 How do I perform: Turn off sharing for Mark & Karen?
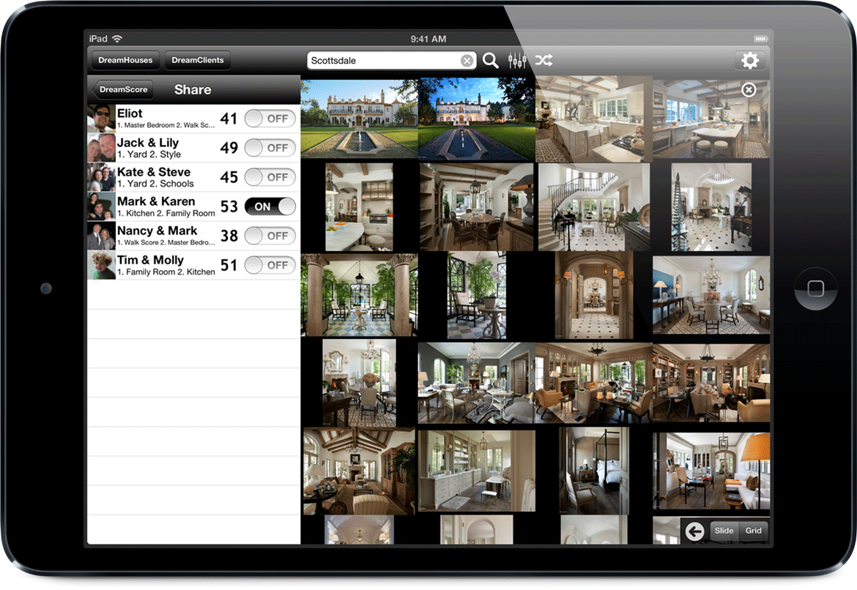[x=270, y=206]
